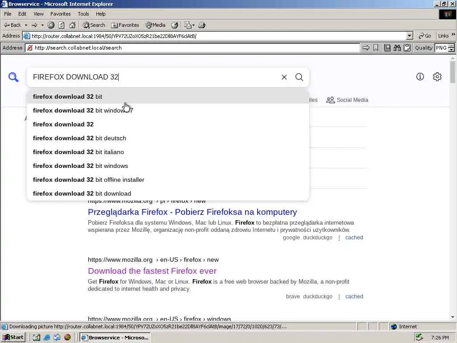Choose suggestion 'firefox download 32'

click(x=168, y=124)
